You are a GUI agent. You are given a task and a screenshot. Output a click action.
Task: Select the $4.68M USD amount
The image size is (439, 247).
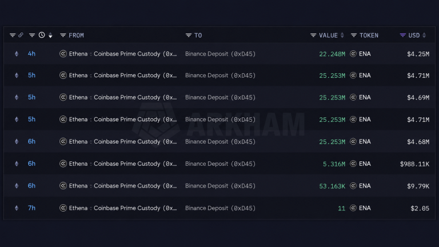(418, 142)
